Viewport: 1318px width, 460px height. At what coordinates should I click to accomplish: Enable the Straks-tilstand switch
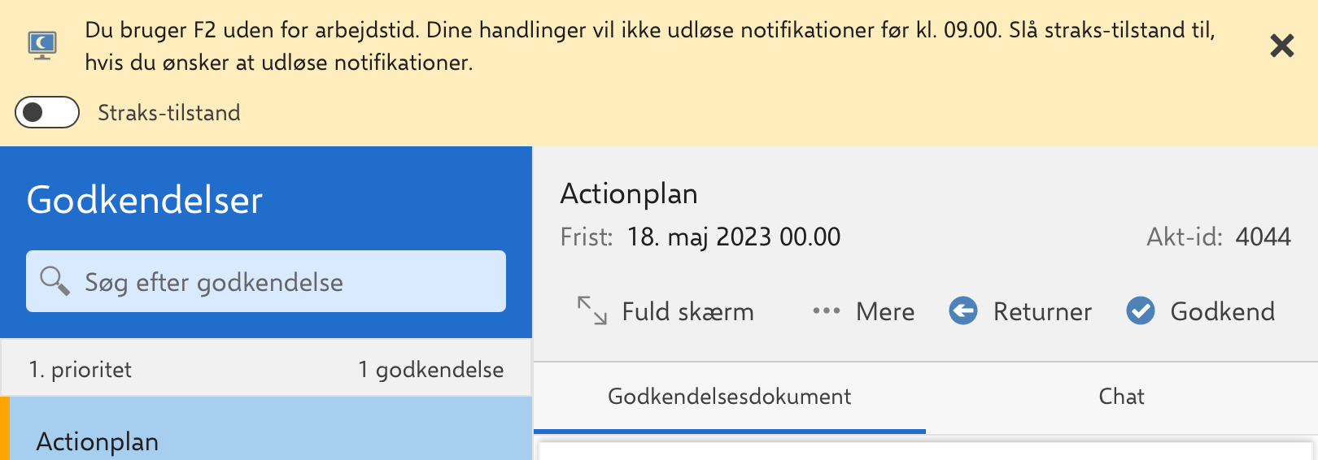coord(47,112)
